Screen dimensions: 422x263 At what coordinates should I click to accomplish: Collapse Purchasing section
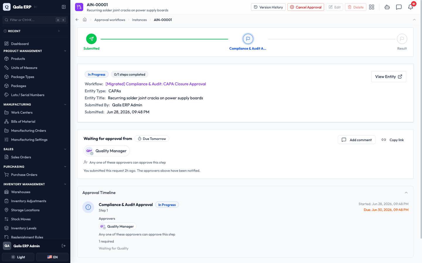pyautogui.click(x=65, y=167)
